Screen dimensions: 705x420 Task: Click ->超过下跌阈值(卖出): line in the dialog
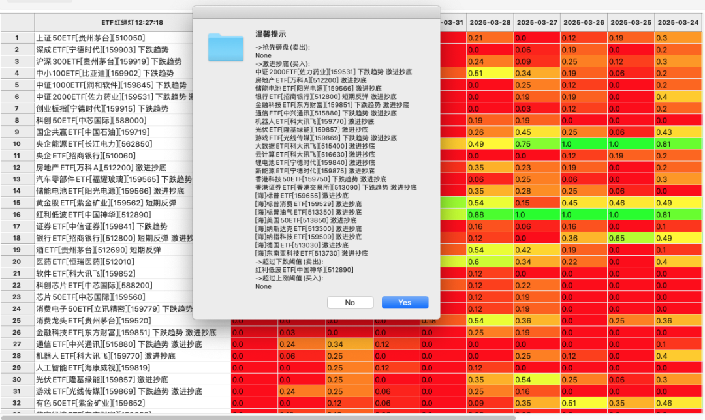[289, 262]
